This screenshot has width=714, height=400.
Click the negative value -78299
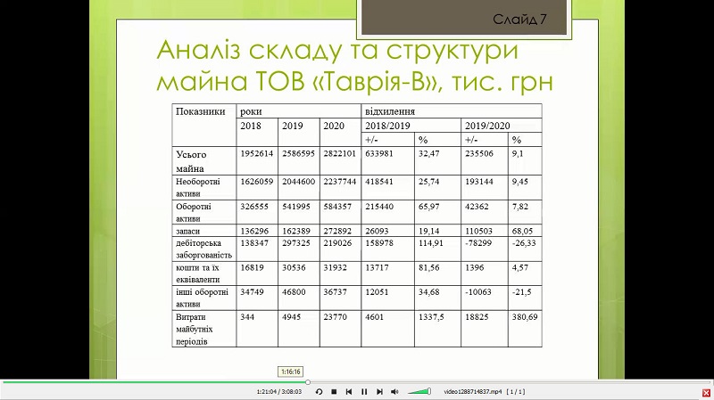[478, 243]
